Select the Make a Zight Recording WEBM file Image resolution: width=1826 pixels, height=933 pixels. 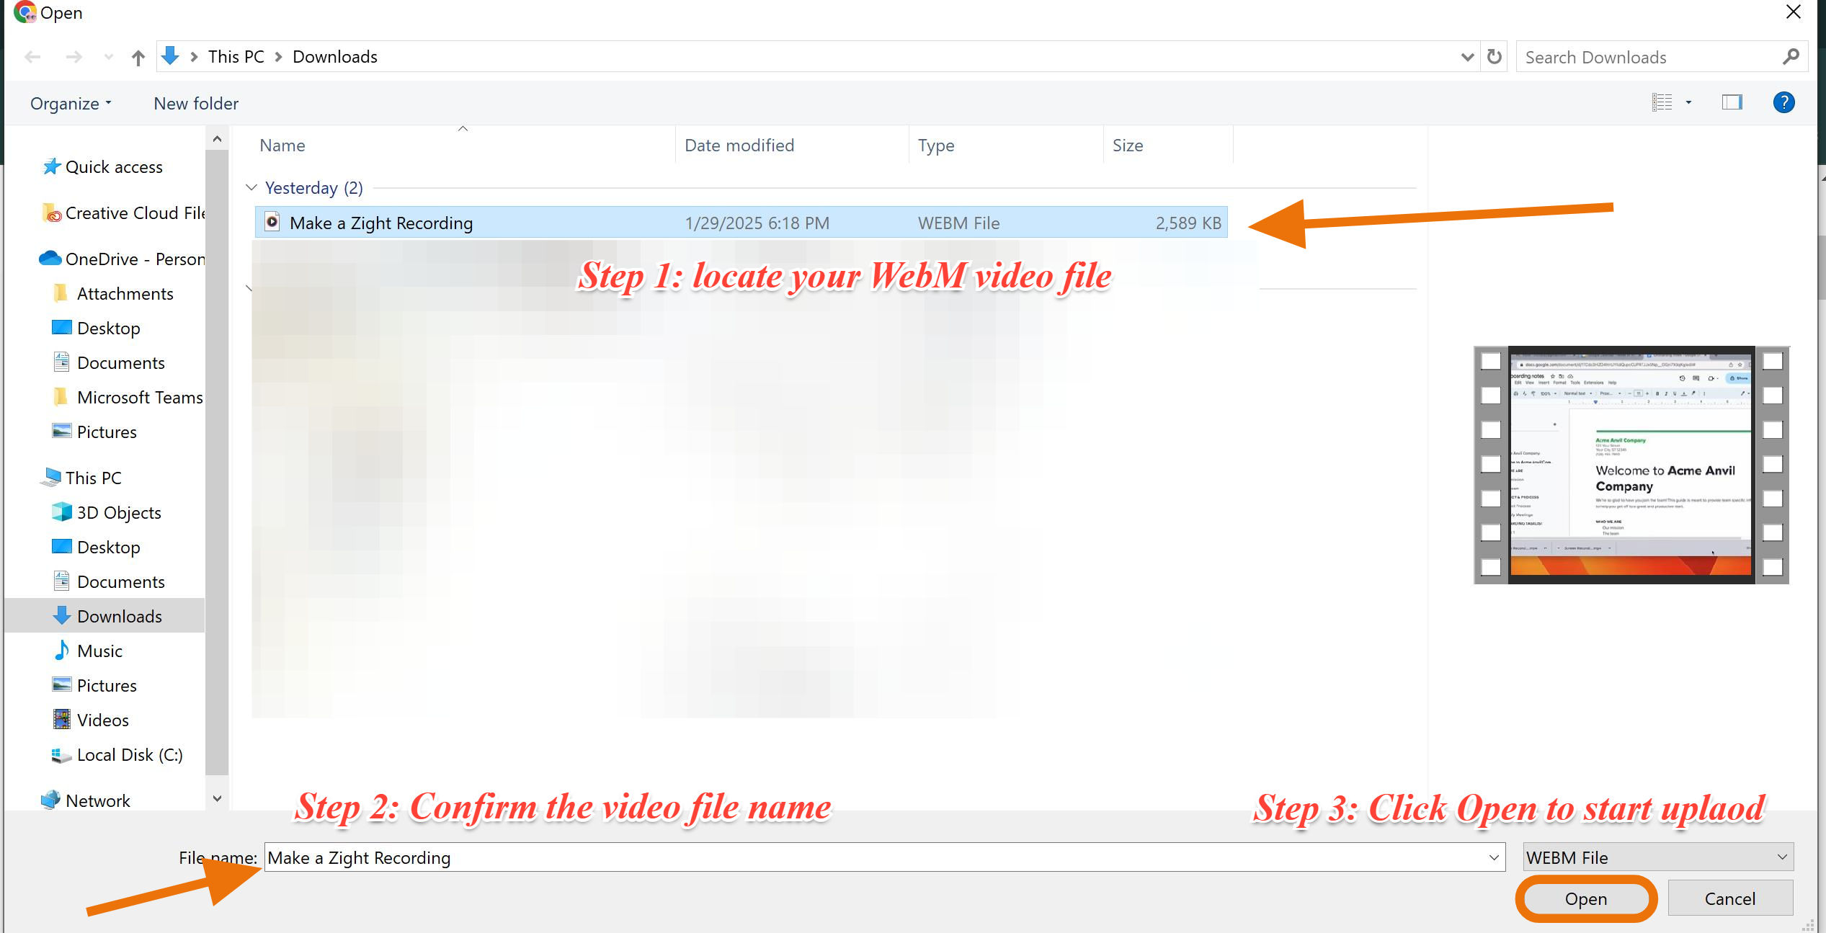pyautogui.click(x=381, y=223)
